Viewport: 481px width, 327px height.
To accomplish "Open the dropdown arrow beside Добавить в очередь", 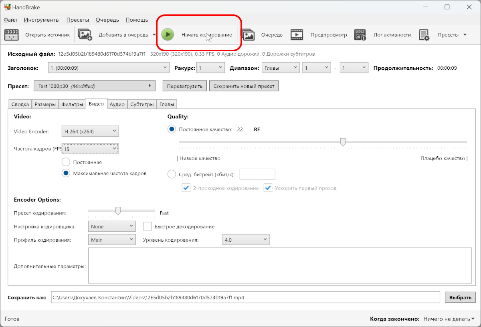I will 154,35.
